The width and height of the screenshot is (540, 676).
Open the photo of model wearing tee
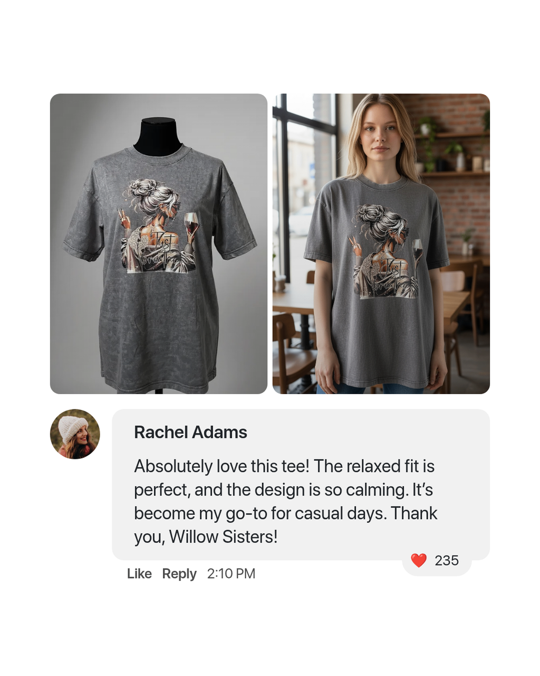click(x=381, y=243)
